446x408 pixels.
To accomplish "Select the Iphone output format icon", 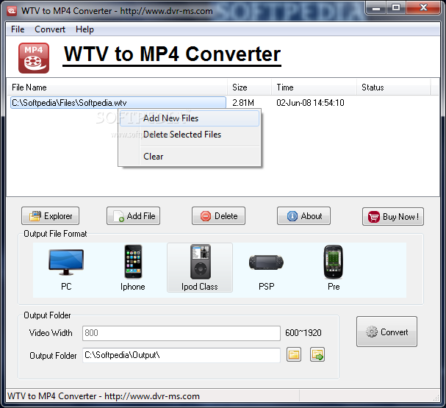I will 133,268.
